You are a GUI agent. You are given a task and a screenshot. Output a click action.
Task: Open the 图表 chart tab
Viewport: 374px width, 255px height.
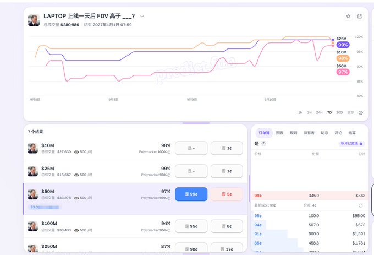coord(279,133)
